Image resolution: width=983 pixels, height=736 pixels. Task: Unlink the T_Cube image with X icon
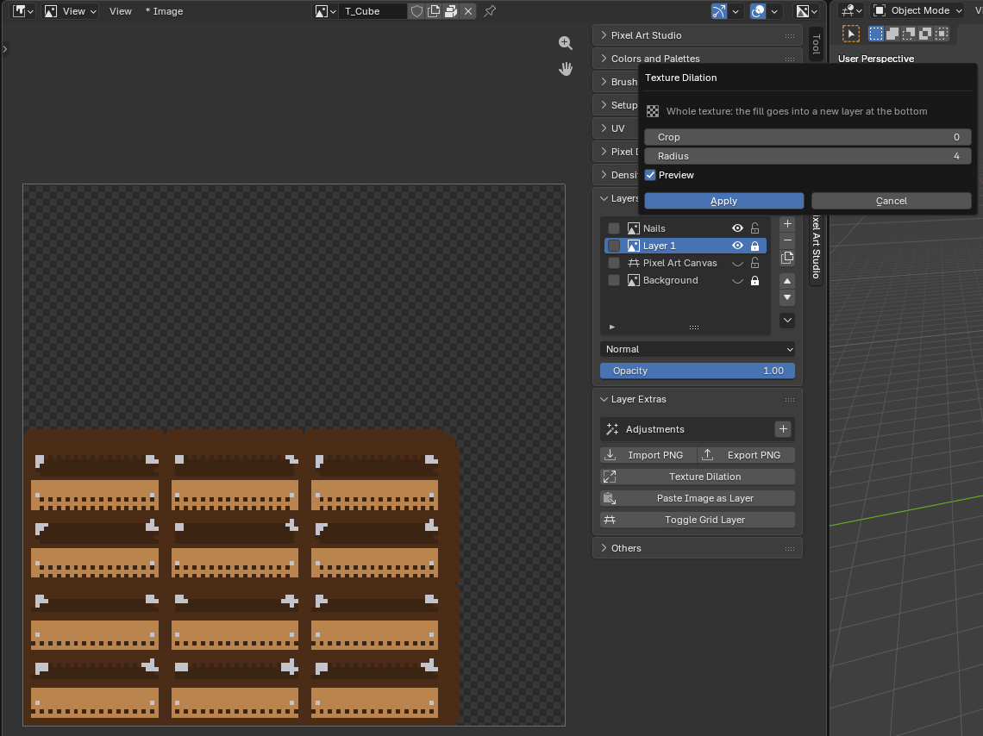coord(468,11)
